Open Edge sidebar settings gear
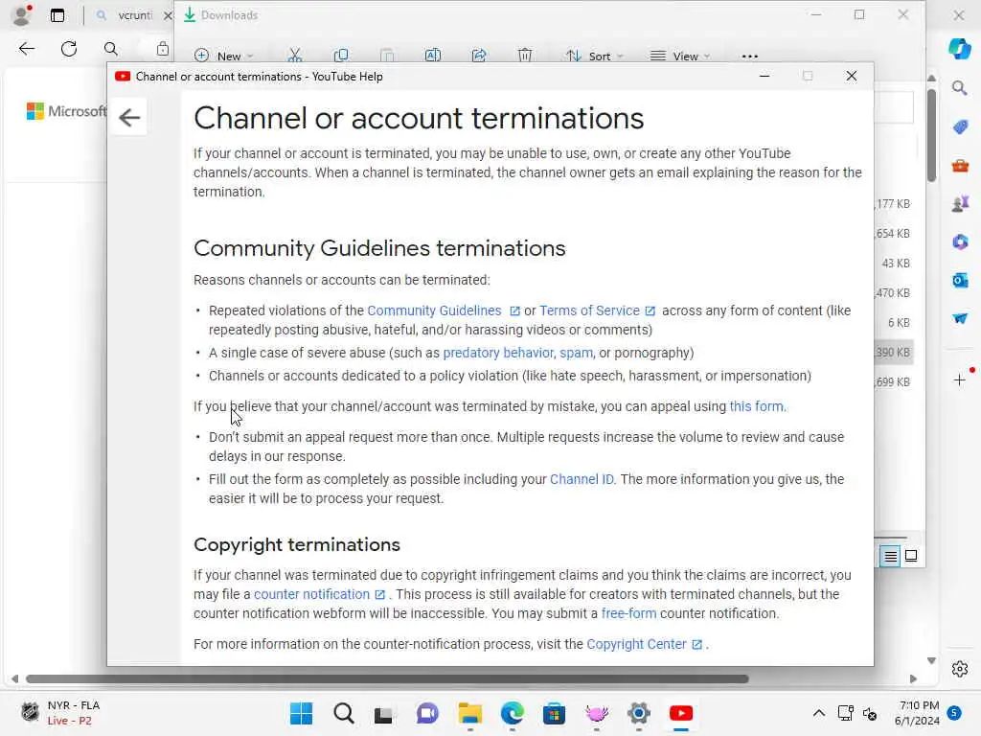981x736 pixels. click(960, 669)
